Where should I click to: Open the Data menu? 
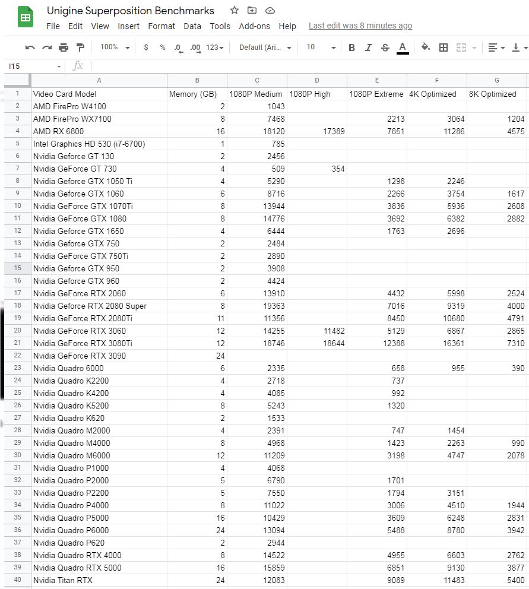(x=192, y=26)
